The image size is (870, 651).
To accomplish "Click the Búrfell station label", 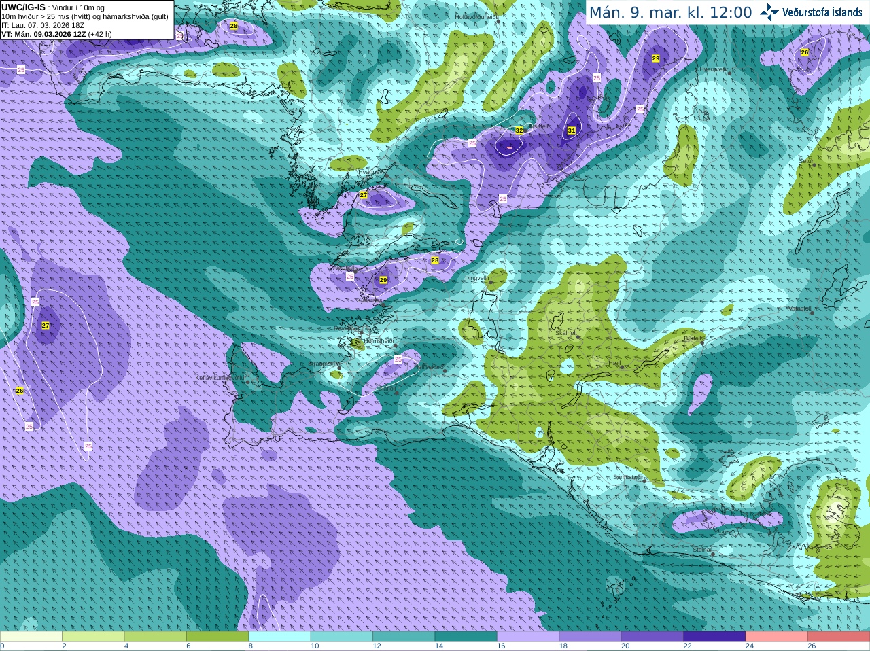I will (693, 338).
